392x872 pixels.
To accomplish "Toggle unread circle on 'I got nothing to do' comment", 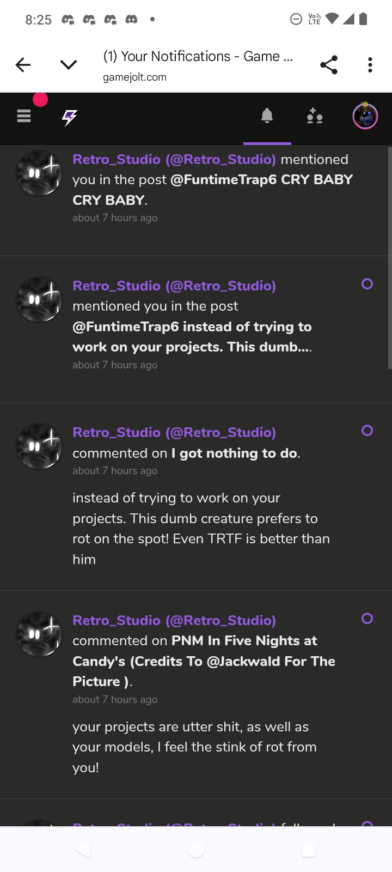I will coord(367,431).
